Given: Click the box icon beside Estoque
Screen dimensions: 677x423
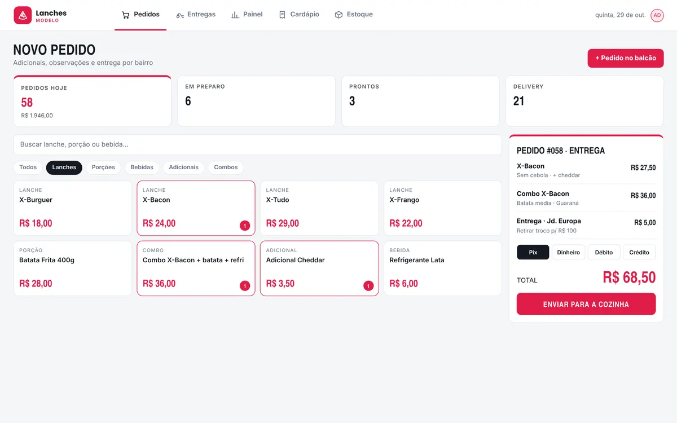Looking at the screenshot, I should pyautogui.click(x=338, y=15).
